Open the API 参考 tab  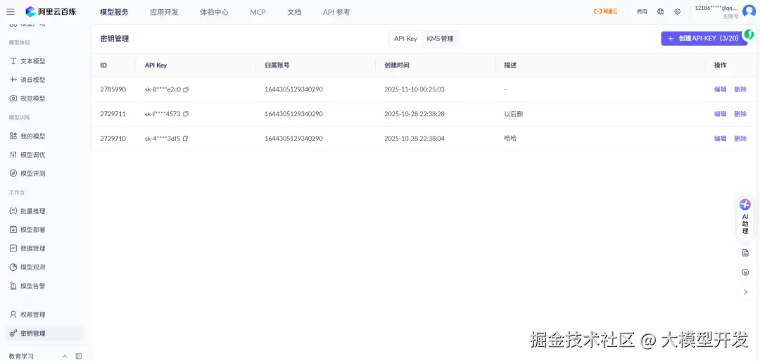(x=336, y=12)
